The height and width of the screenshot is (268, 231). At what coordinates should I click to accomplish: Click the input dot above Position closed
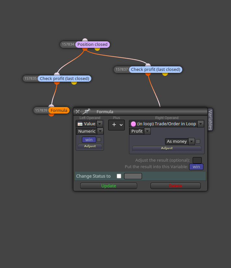point(85,40)
